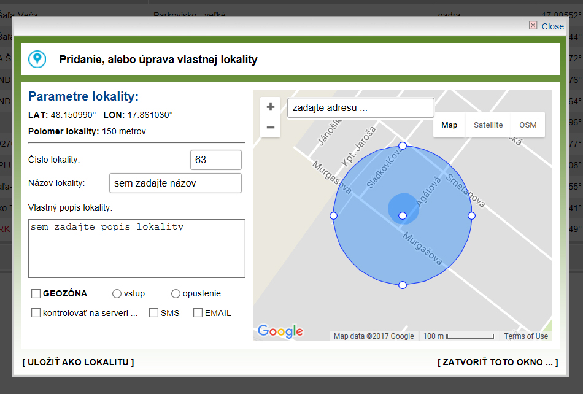Click the bottom handle of the circle
This screenshot has height=394, width=583.
[403, 285]
